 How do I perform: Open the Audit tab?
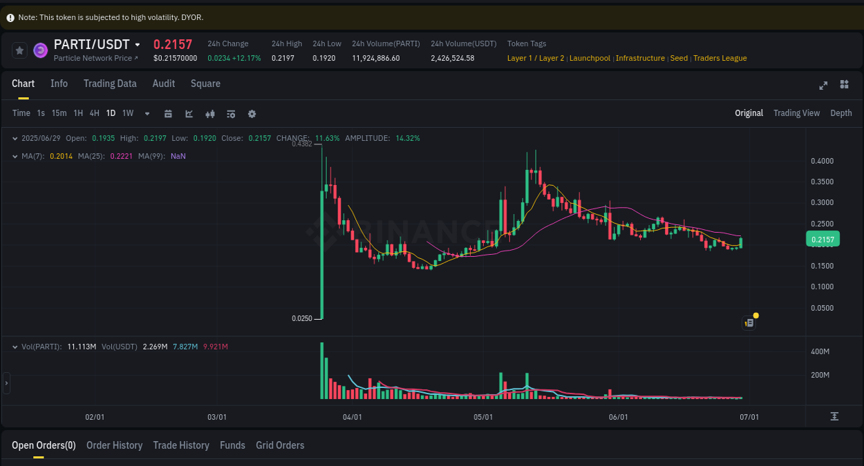[x=163, y=84]
